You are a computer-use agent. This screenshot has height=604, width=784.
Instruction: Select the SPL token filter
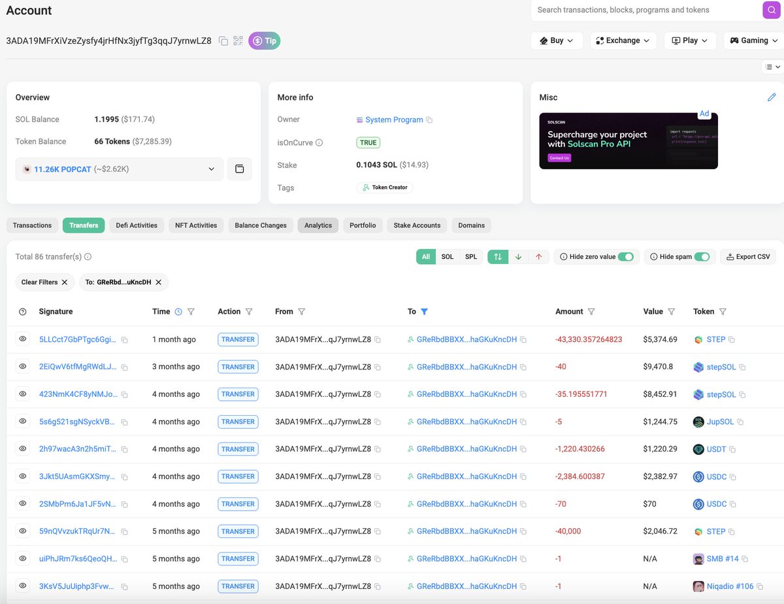pos(471,257)
